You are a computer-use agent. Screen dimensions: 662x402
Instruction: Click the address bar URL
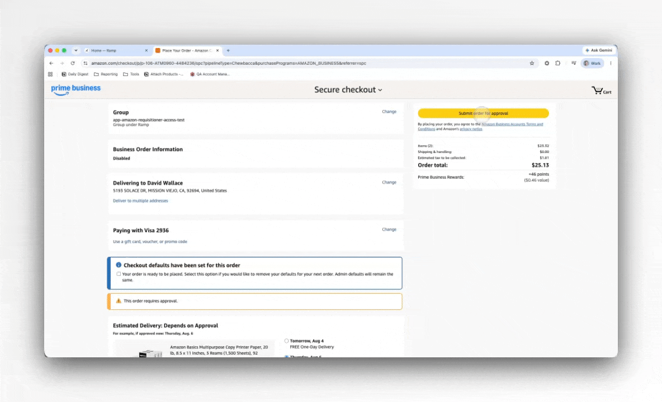coord(229,63)
